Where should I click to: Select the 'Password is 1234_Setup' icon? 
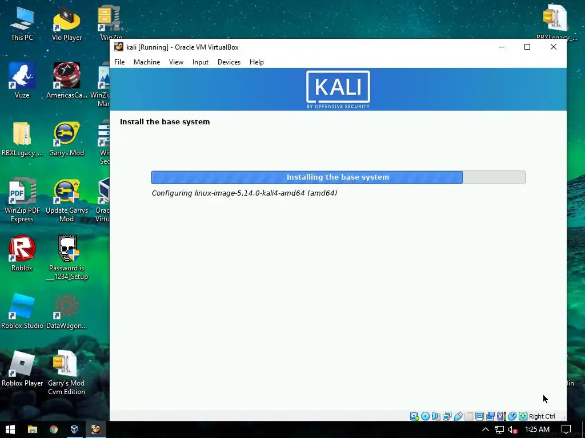(67, 258)
